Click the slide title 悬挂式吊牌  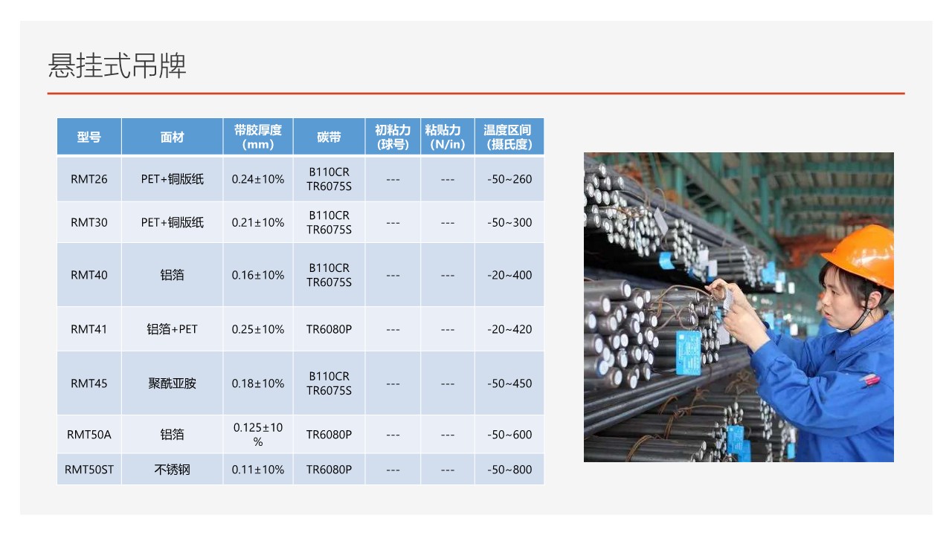[117, 66]
